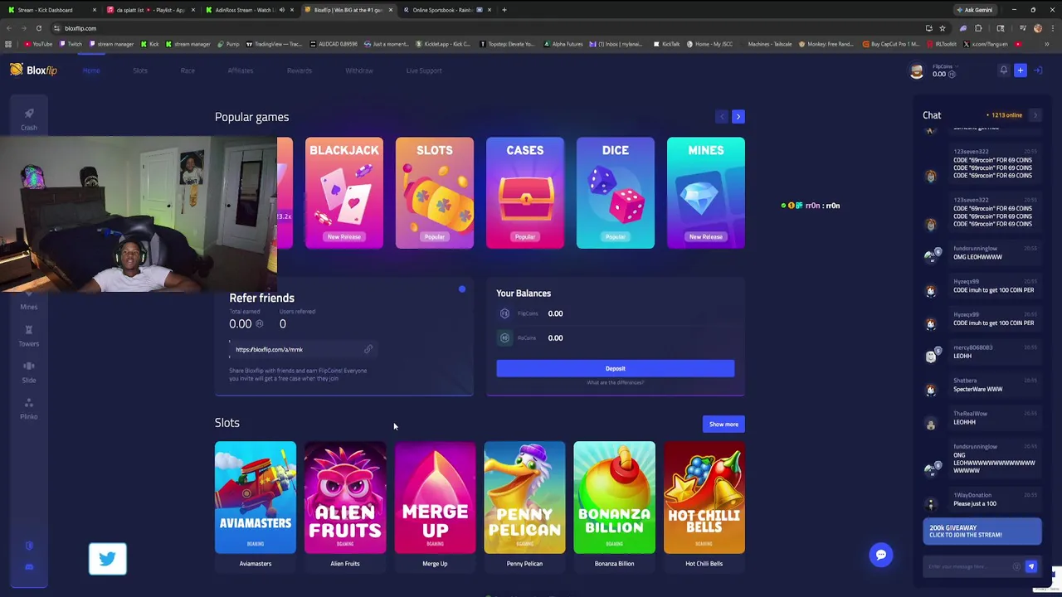This screenshot has height=597, width=1062.
Task: Open emoji picker in chat input
Action: pyautogui.click(x=1016, y=566)
